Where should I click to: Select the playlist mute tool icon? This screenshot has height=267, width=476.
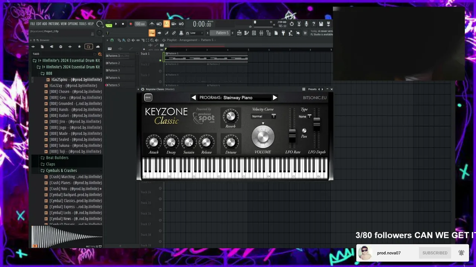point(133,40)
